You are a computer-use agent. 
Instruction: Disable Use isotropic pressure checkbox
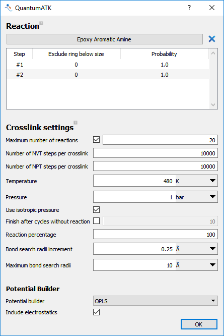point(97,209)
